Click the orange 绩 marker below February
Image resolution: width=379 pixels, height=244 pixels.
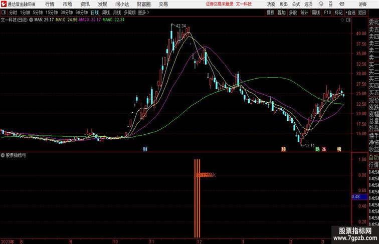(x=283, y=149)
